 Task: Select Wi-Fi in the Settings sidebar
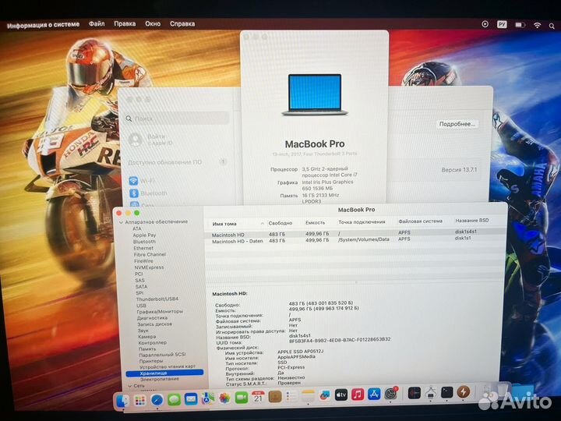click(143, 181)
